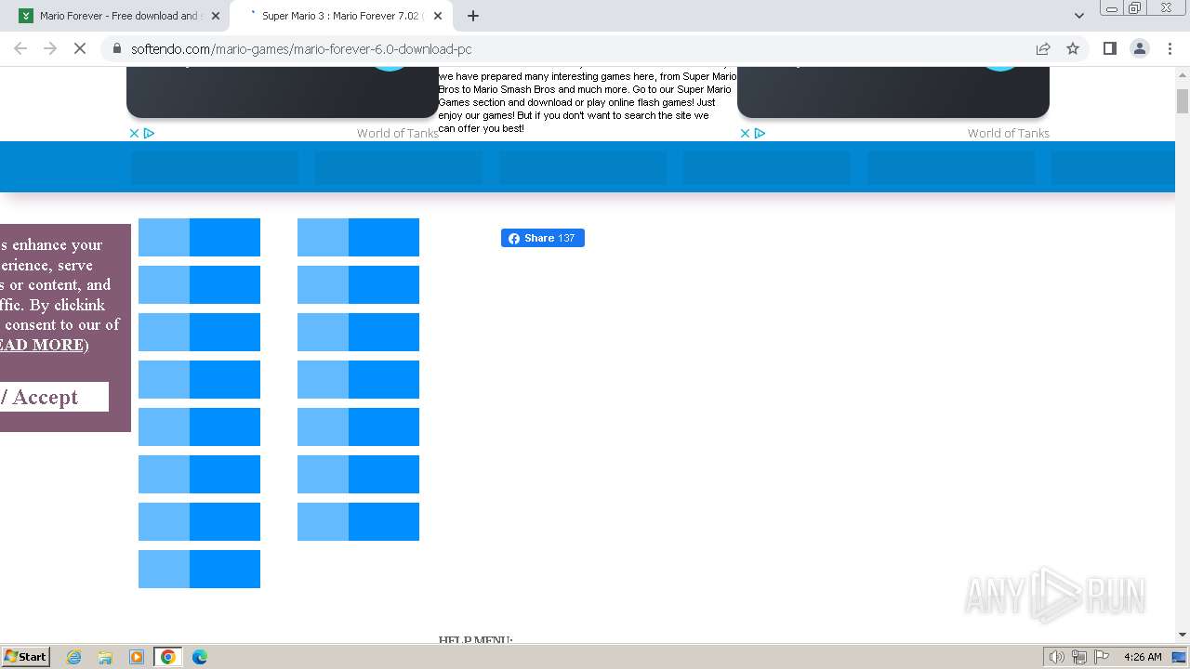
Task: Open the Chrome profile menu
Action: tap(1139, 48)
